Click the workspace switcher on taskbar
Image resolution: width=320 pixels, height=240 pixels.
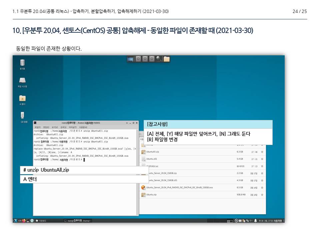(230, 221)
